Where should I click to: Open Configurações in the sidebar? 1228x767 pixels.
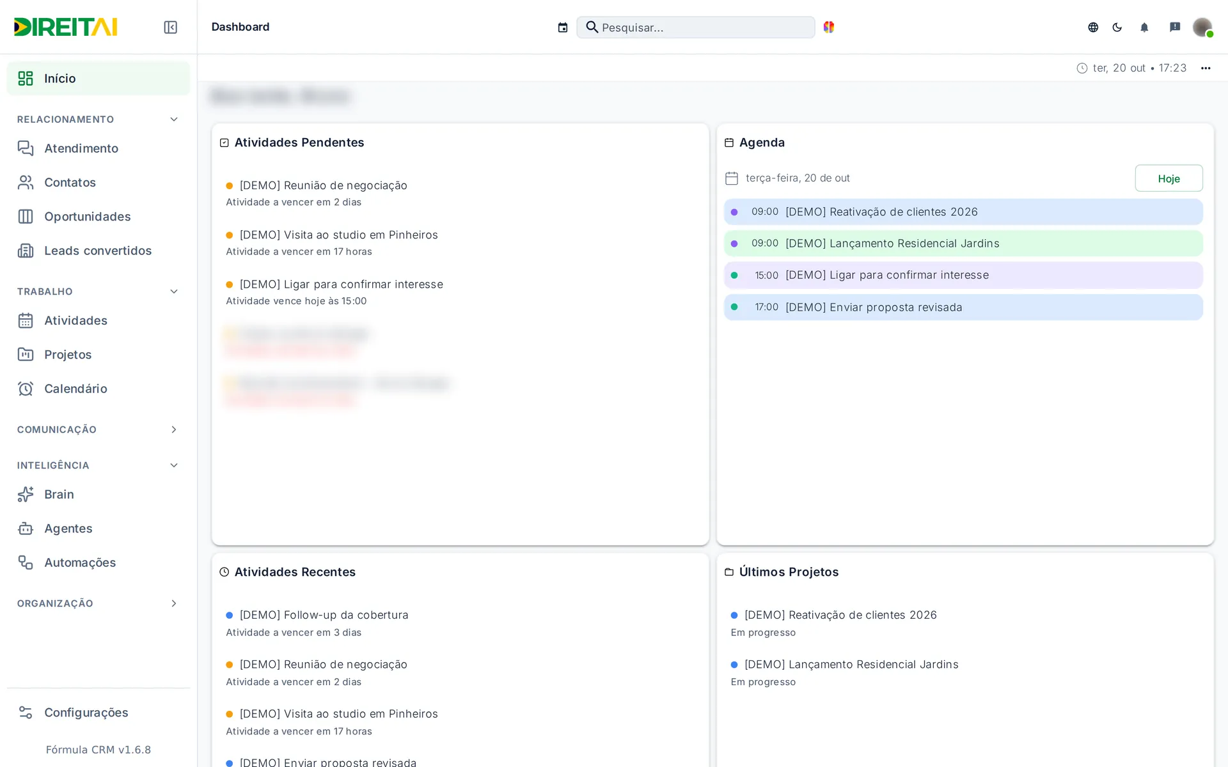pos(98,713)
